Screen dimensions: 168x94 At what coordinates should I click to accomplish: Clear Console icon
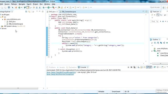pyautogui.click(x=138, y=67)
